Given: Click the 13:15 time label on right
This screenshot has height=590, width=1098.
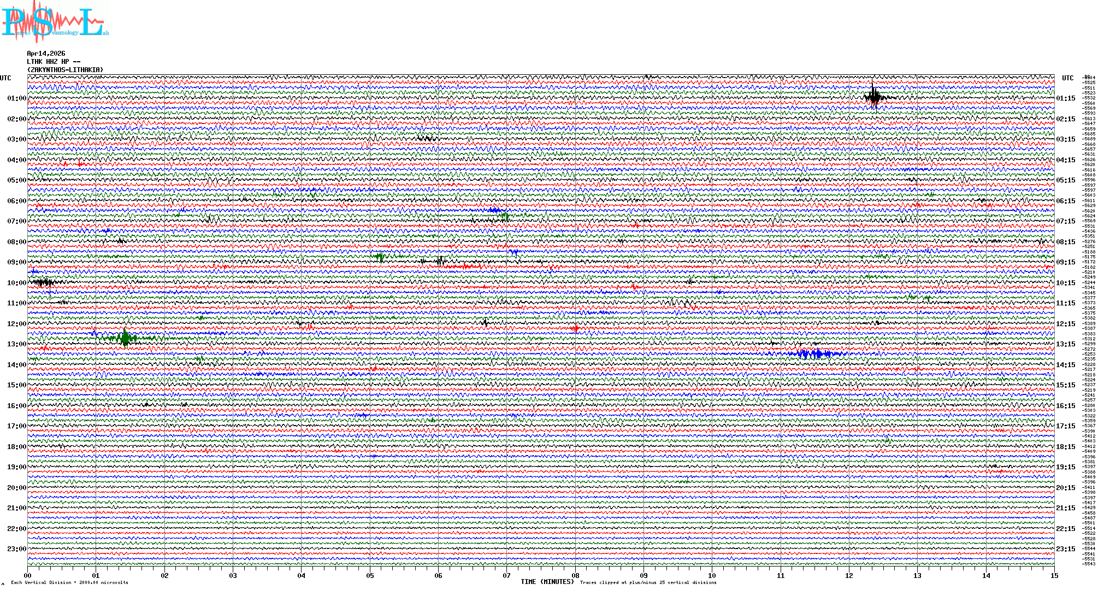Looking at the screenshot, I should click(x=1065, y=344).
